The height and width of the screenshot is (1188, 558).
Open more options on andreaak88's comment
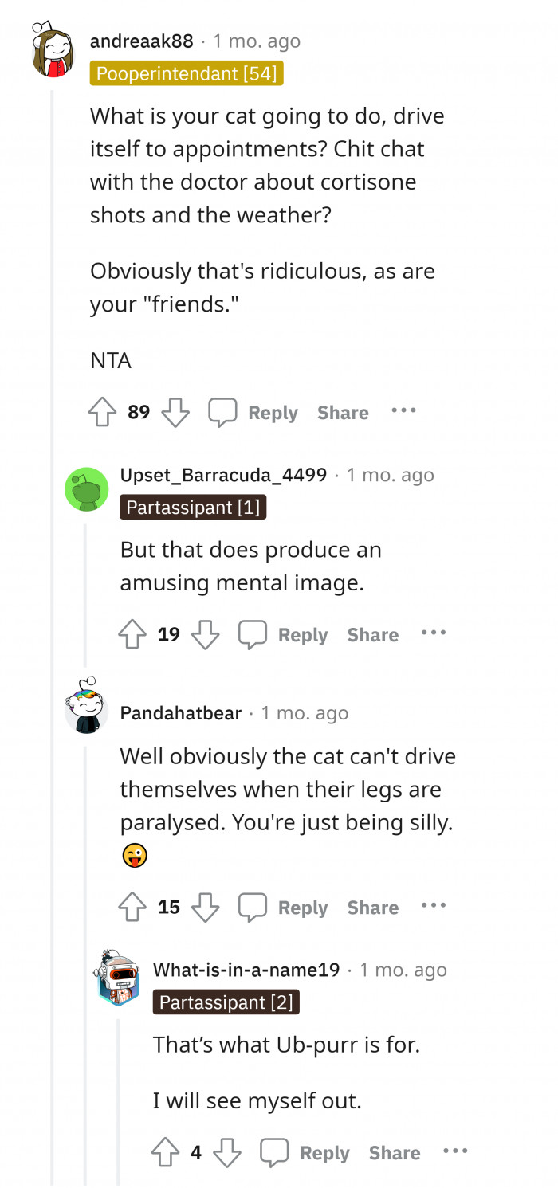(403, 411)
